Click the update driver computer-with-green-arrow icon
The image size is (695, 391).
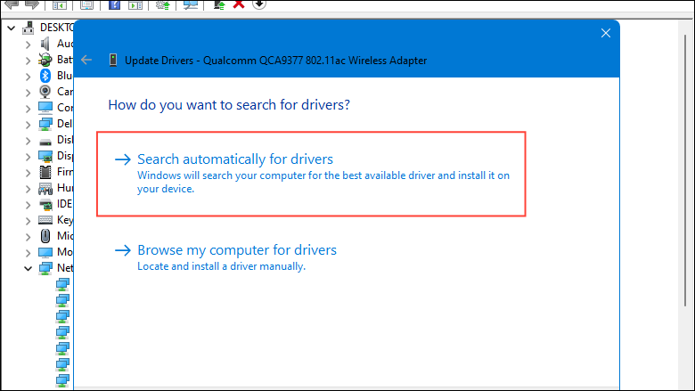coord(219,5)
